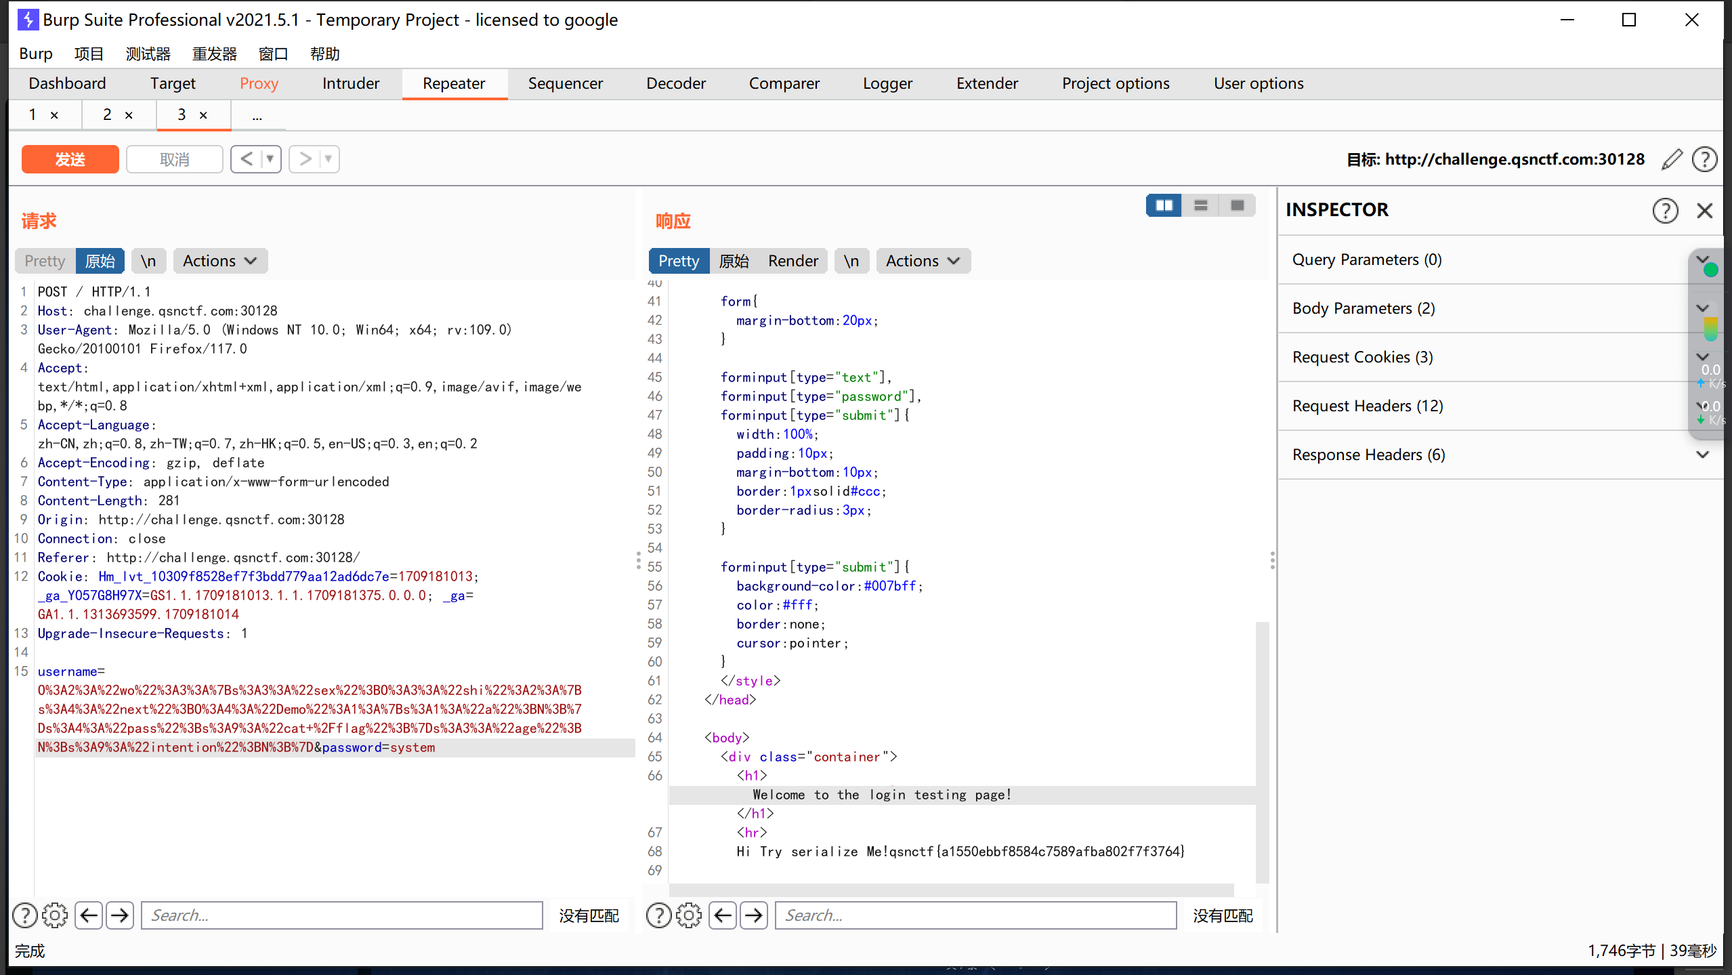The height and width of the screenshot is (975, 1732).
Task: Switch to the Decoder tab
Action: tap(676, 83)
